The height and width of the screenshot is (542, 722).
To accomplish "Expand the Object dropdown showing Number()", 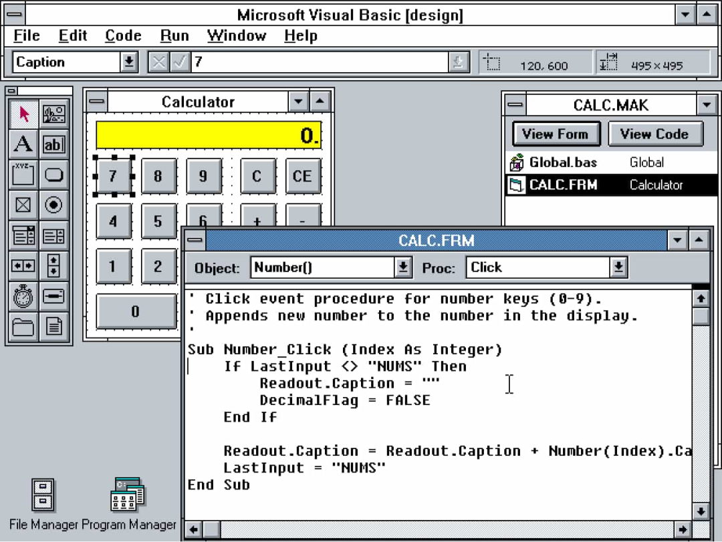I will [x=403, y=267].
